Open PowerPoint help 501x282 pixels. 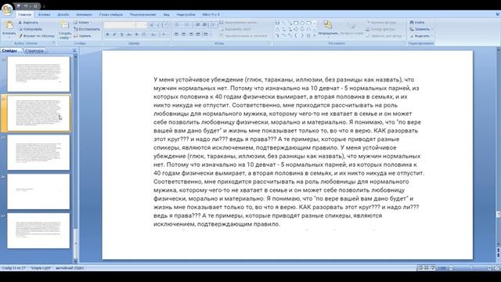pyautogui.click(x=498, y=14)
